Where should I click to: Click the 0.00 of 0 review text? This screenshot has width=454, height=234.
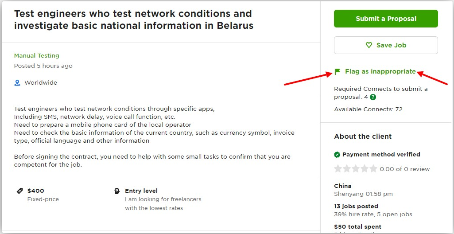pos(405,169)
